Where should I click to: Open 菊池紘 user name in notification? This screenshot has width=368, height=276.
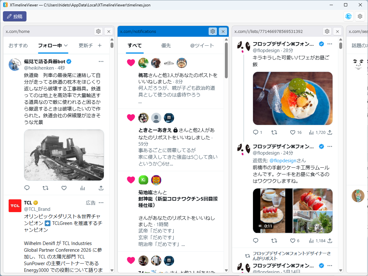pos(146,192)
